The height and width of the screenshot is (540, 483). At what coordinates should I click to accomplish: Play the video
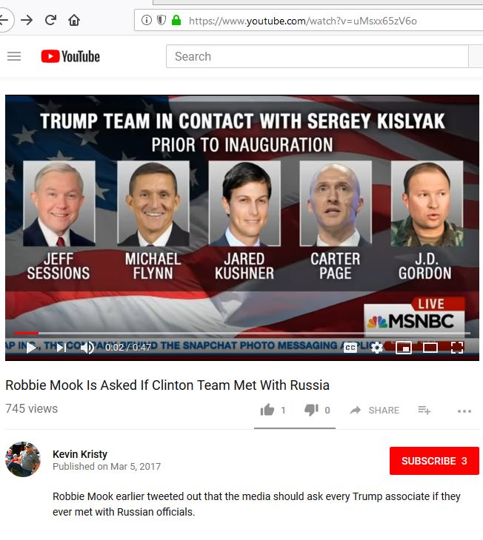point(31,348)
